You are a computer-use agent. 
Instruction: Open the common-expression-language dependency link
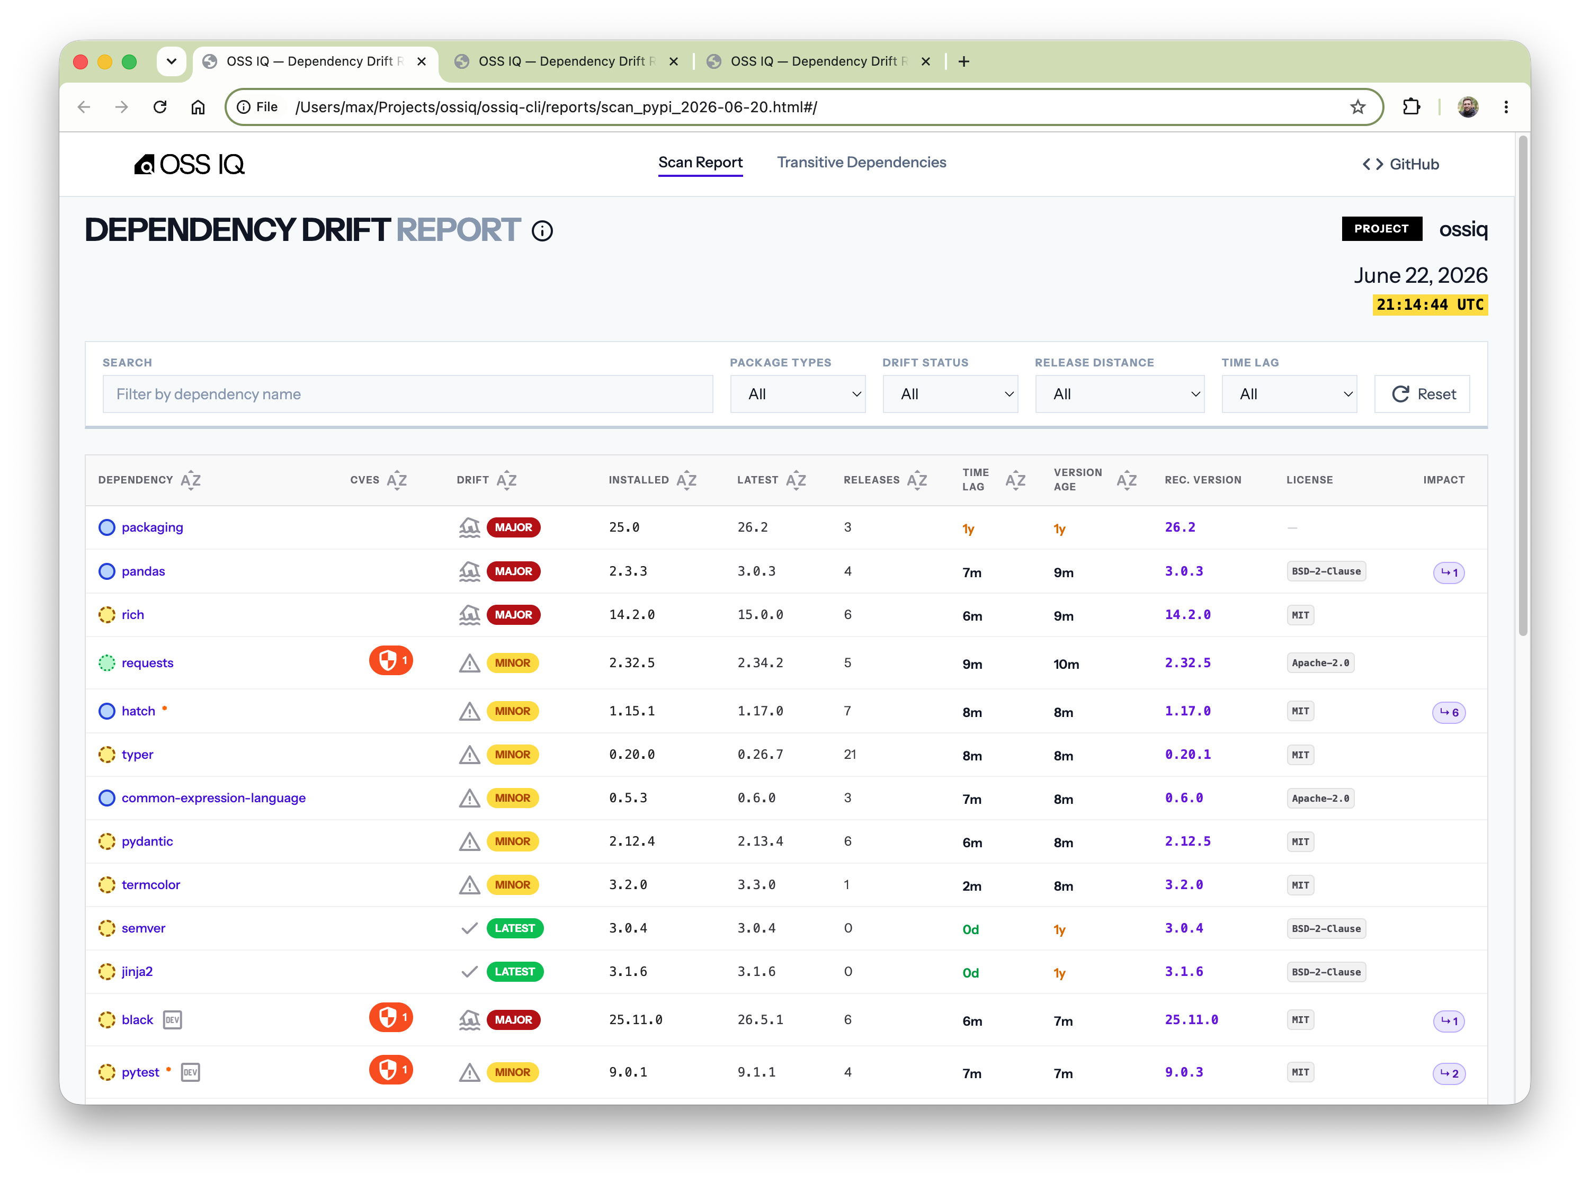pos(213,797)
